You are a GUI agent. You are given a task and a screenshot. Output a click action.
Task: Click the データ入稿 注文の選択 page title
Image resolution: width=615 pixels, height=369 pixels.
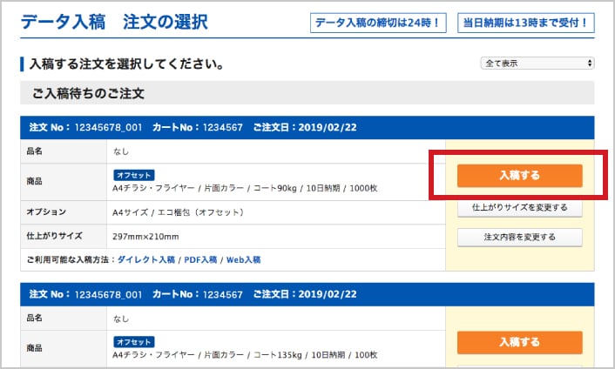(114, 22)
